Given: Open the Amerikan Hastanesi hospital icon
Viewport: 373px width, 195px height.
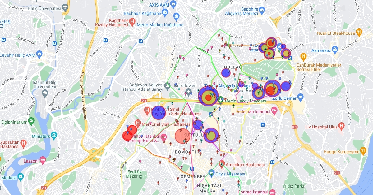Looking at the screenshot, I should pos(222,163).
